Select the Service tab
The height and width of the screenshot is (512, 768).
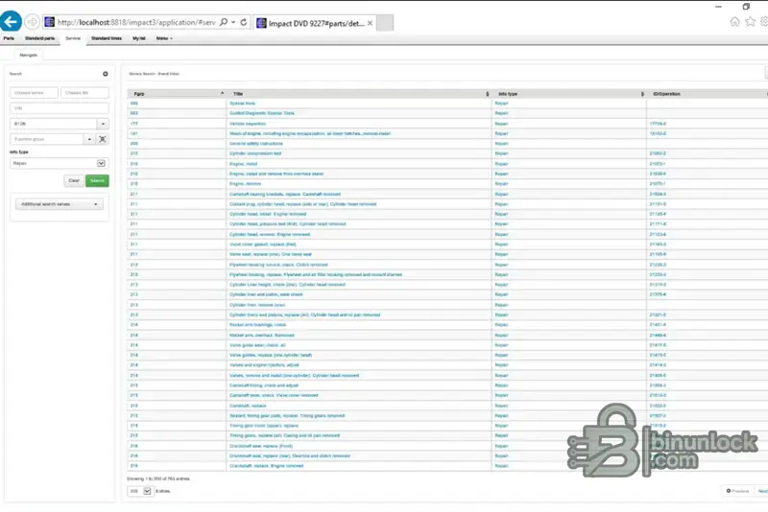pyautogui.click(x=73, y=38)
